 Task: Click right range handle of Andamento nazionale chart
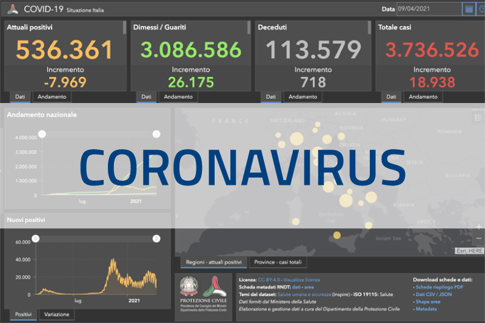tap(156, 134)
